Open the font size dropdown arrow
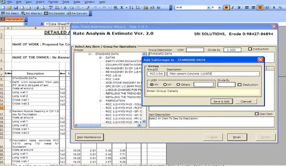Viewport: 286px width, 166px height. pos(220,7)
